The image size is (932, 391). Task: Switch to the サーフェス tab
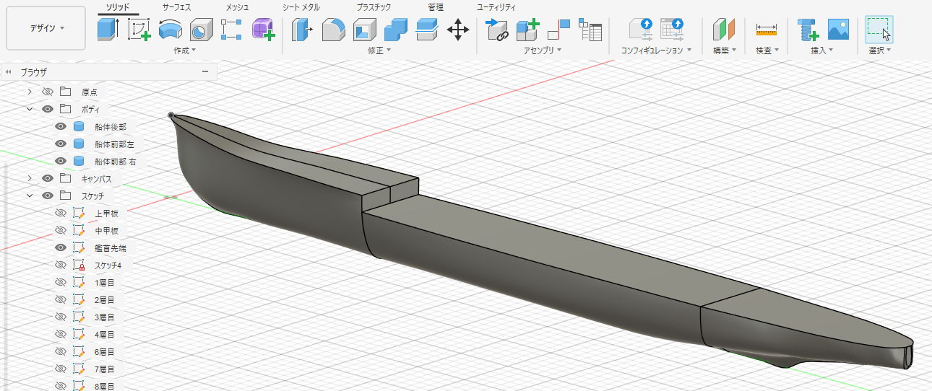point(176,6)
